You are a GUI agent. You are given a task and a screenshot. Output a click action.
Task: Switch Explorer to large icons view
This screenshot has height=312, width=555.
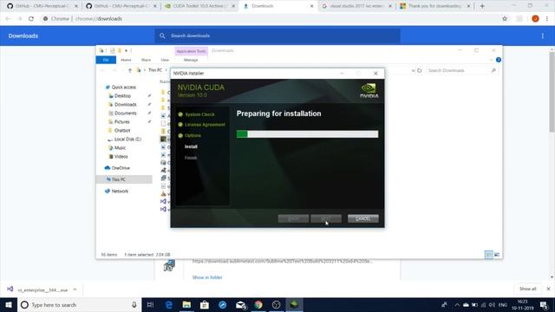pyautogui.click(x=497, y=255)
